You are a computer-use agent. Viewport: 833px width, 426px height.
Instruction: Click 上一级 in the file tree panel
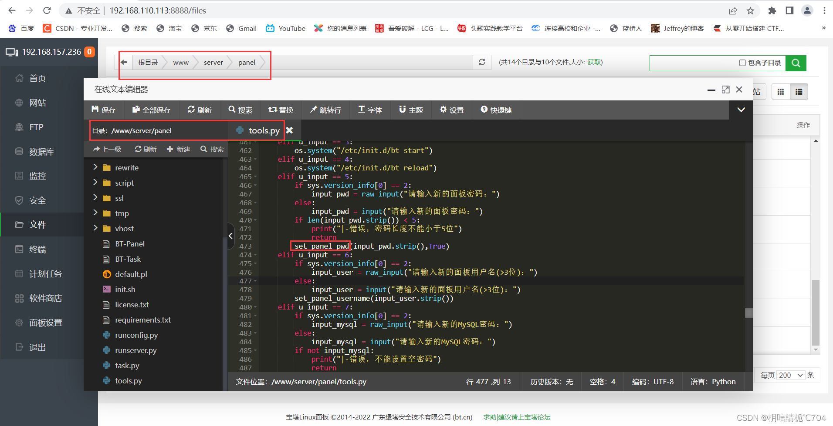107,149
